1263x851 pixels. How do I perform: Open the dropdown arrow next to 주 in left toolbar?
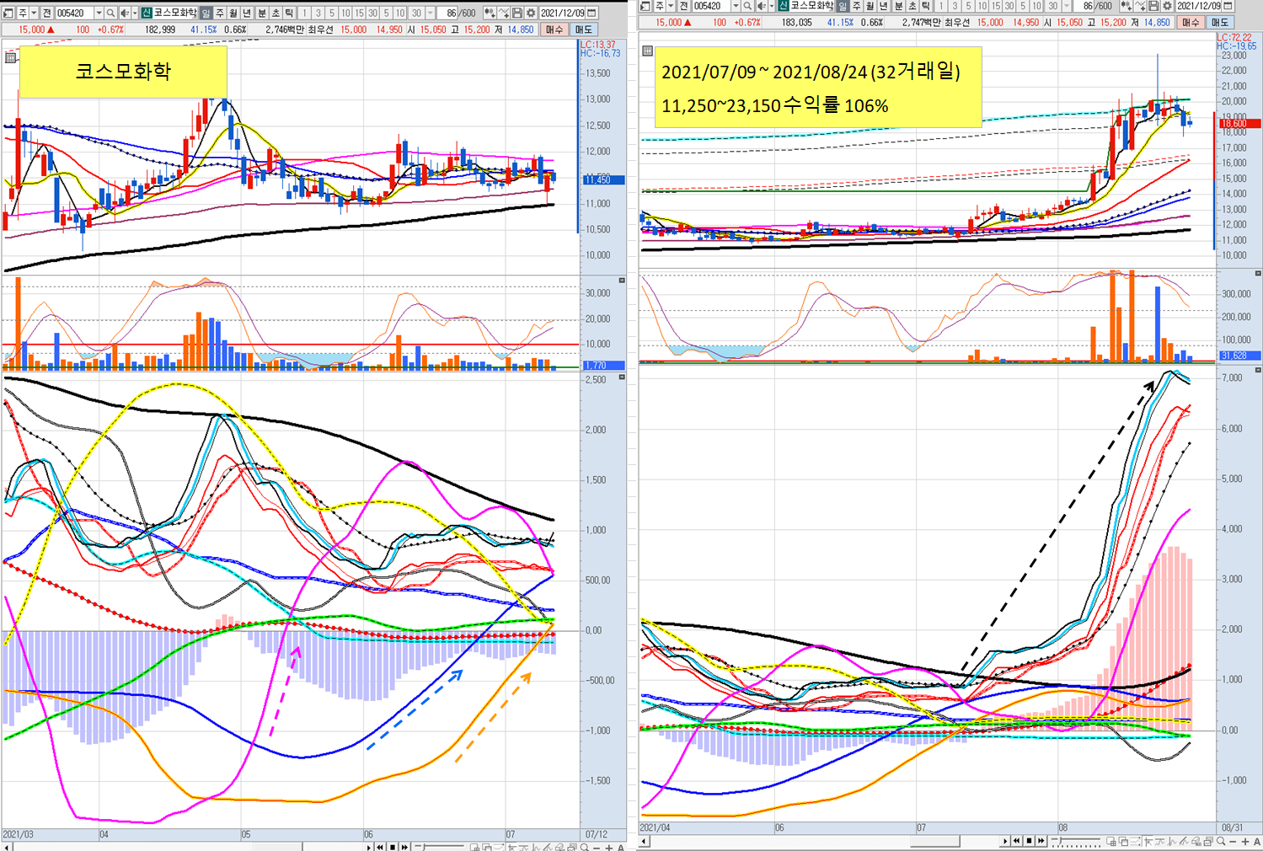tap(34, 13)
